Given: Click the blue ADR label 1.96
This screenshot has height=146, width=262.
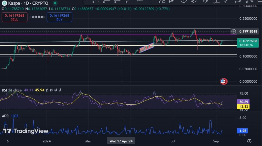Looking at the screenshot, I should 243,131.
